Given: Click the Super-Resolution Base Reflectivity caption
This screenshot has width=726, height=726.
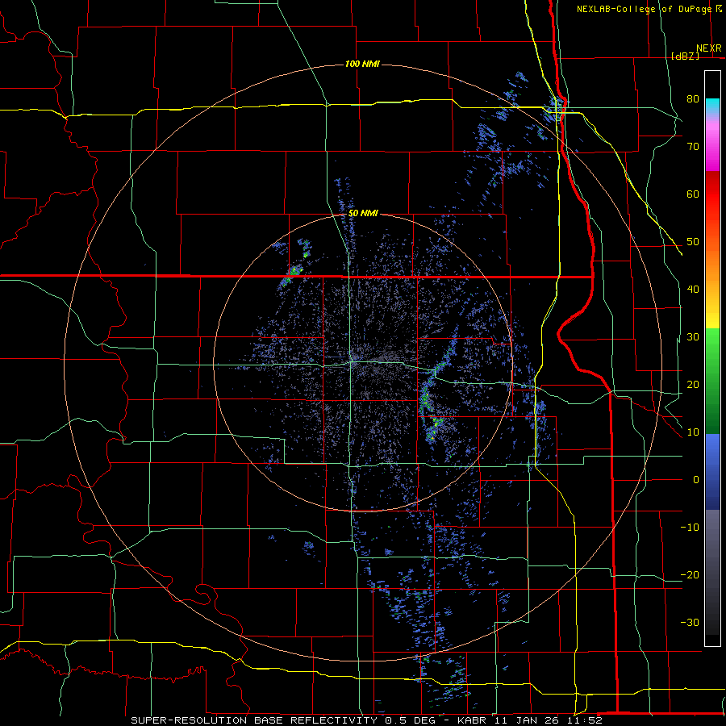Looking at the screenshot, I should click(367, 720).
